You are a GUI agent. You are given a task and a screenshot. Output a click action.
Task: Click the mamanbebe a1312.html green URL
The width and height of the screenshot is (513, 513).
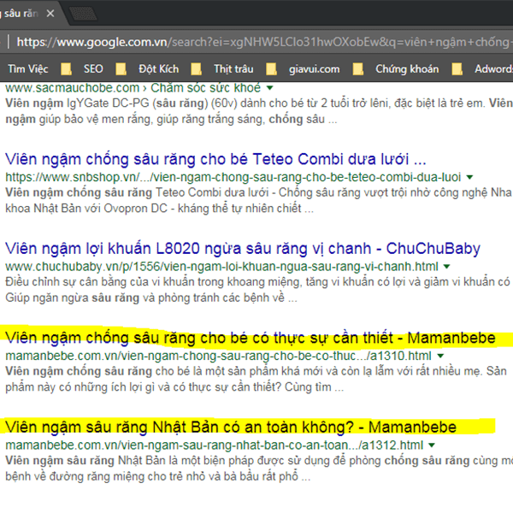click(214, 445)
